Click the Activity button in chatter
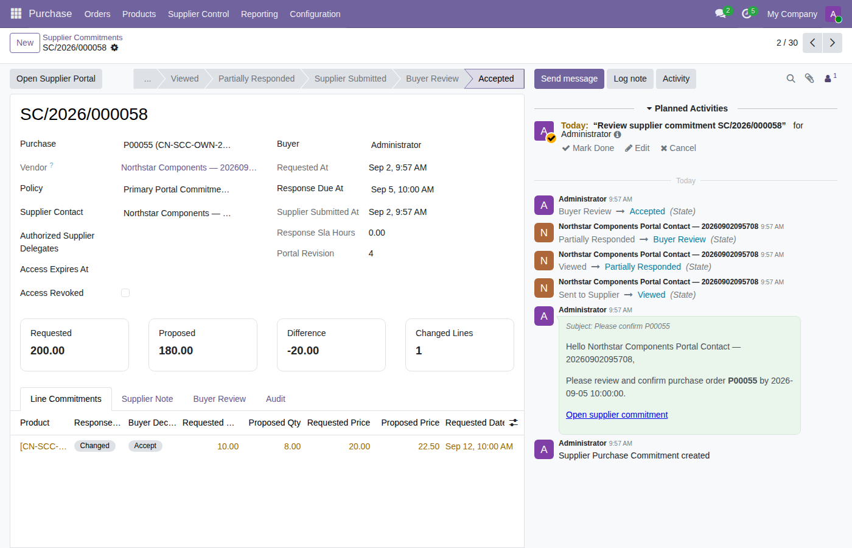The height and width of the screenshot is (548, 852). tap(676, 79)
